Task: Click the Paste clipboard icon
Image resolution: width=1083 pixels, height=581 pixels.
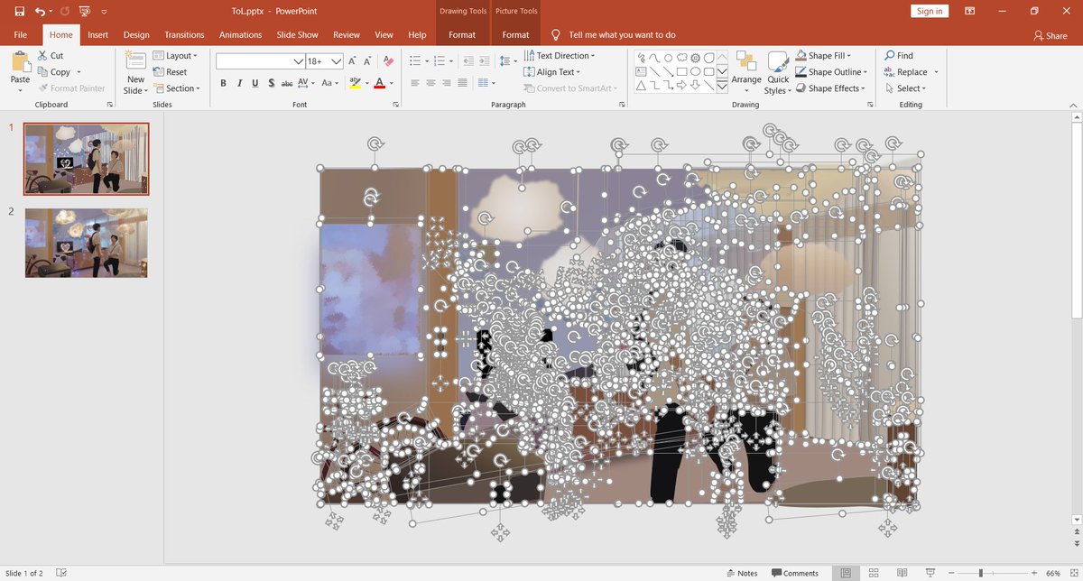Action: [x=20, y=62]
